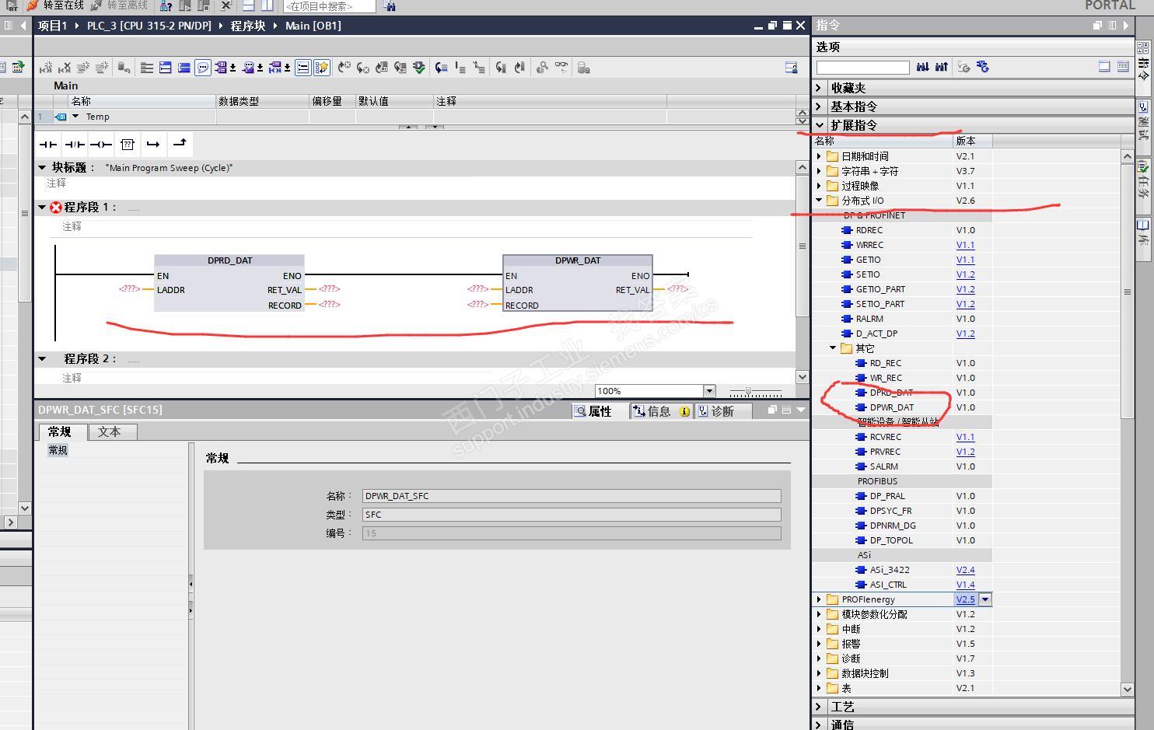Image resolution: width=1154 pixels, height=730 pixels.
Task: Insert an output coil
Action: (x=101, y=144)
